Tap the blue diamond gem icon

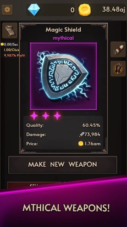[x=34, y=10]
